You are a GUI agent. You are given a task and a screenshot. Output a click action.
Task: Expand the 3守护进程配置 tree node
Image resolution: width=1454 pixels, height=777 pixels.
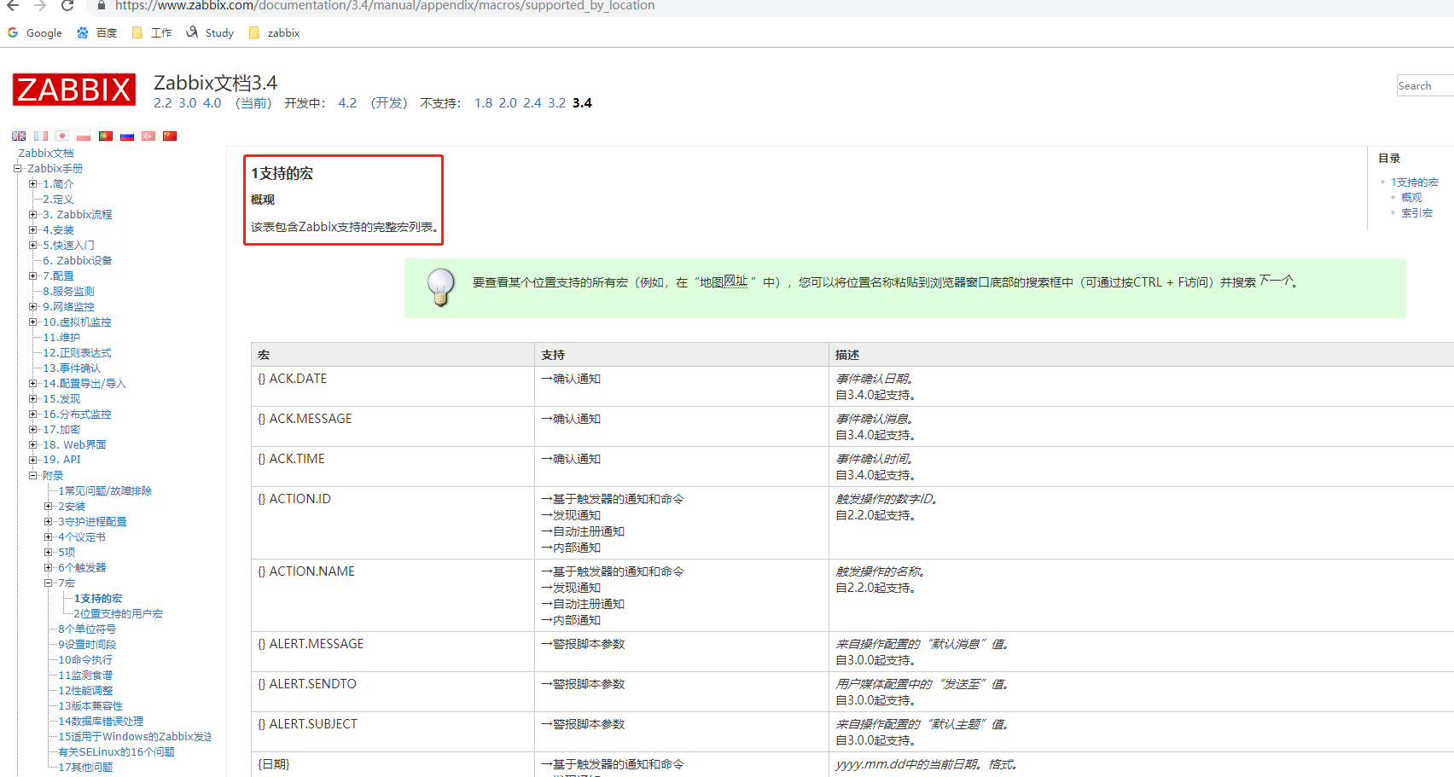coord(48,521)
